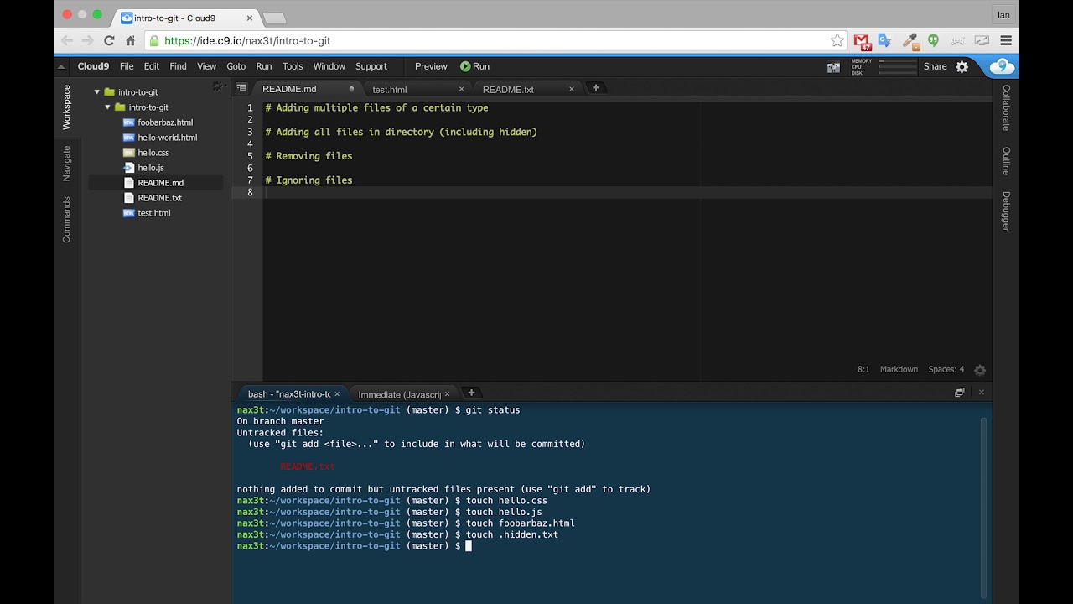Navigate back in the browser
The image size is (1073, 604).
tap(67, 40)
